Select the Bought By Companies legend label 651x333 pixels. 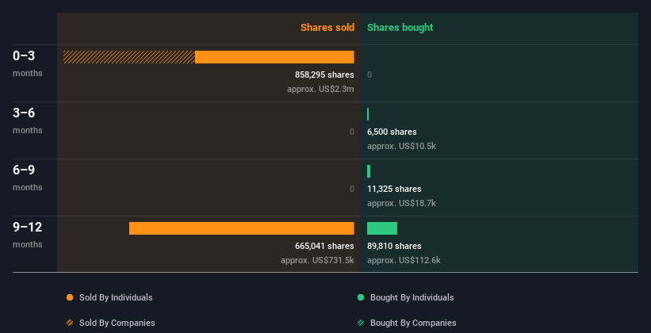click(413, 323)
